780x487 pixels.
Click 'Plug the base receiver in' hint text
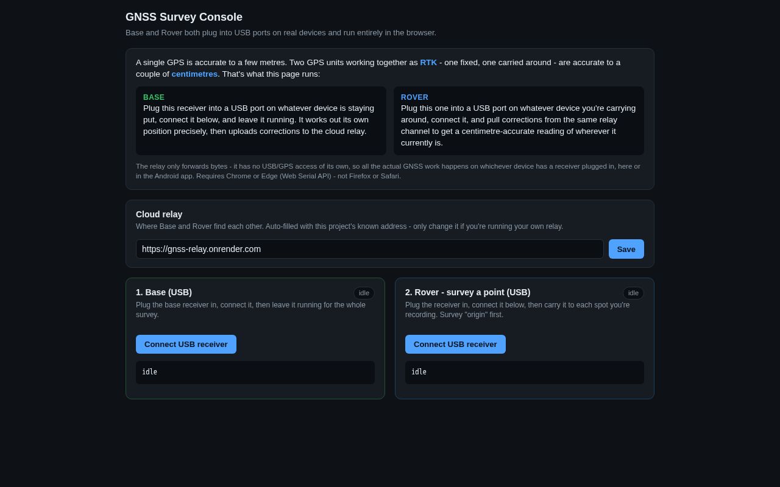point(250,310)
